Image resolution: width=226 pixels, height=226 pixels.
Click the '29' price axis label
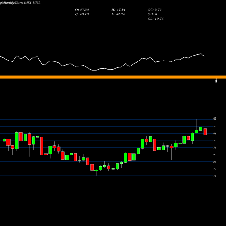[215, 155]
